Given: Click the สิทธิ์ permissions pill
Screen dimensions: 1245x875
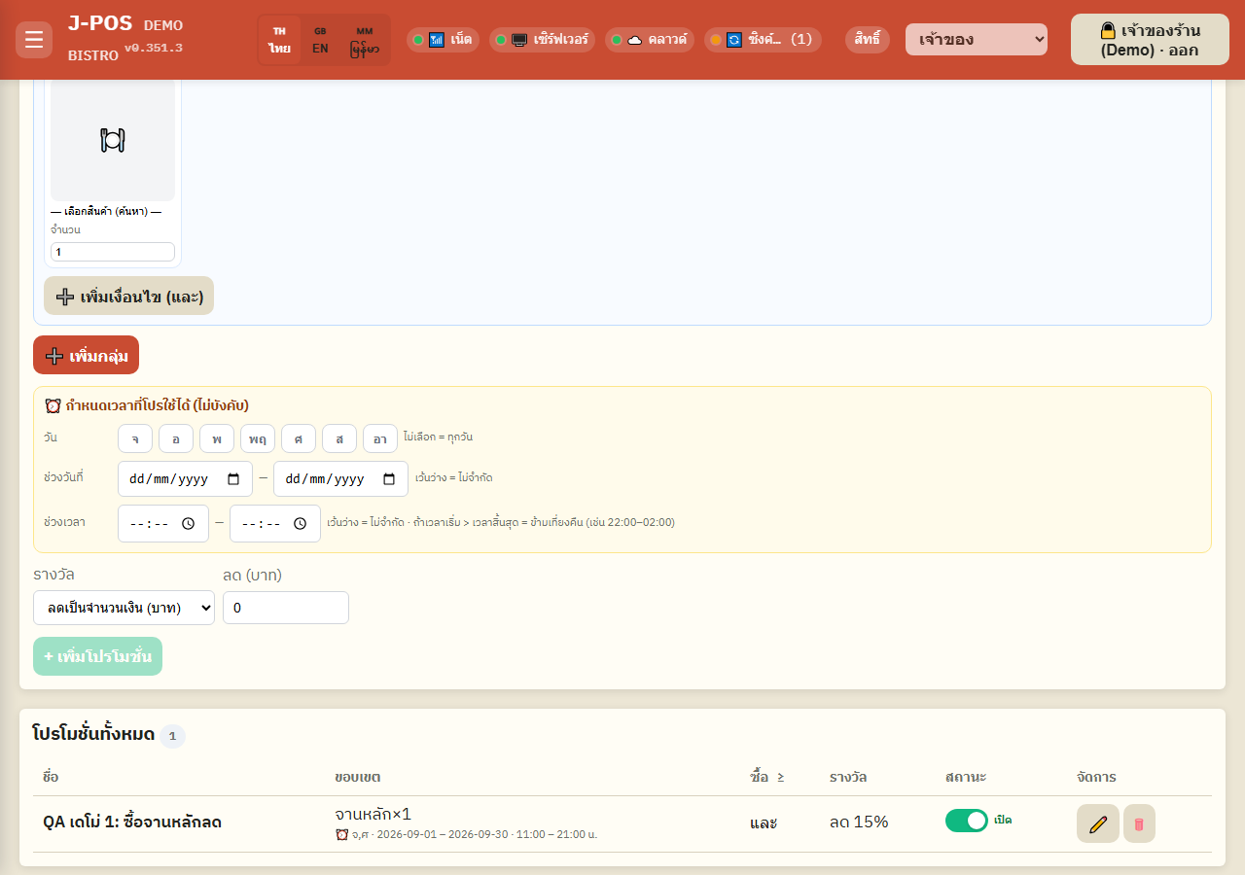Looking at the screenshot, I should [x=868, y=40].
